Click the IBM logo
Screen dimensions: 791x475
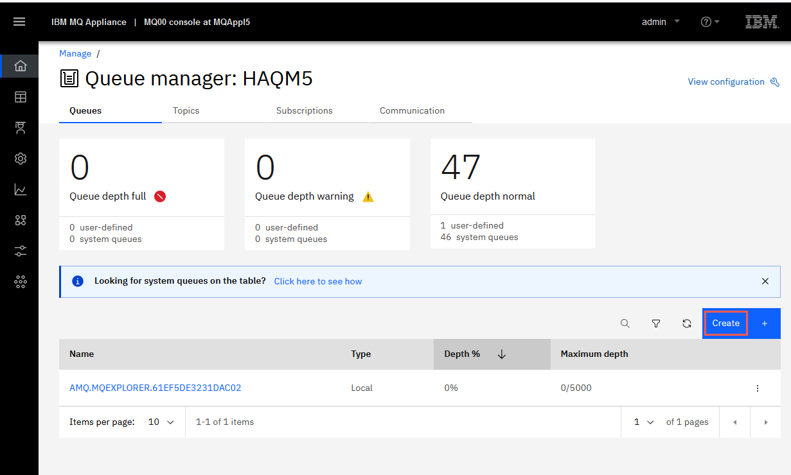761,22
